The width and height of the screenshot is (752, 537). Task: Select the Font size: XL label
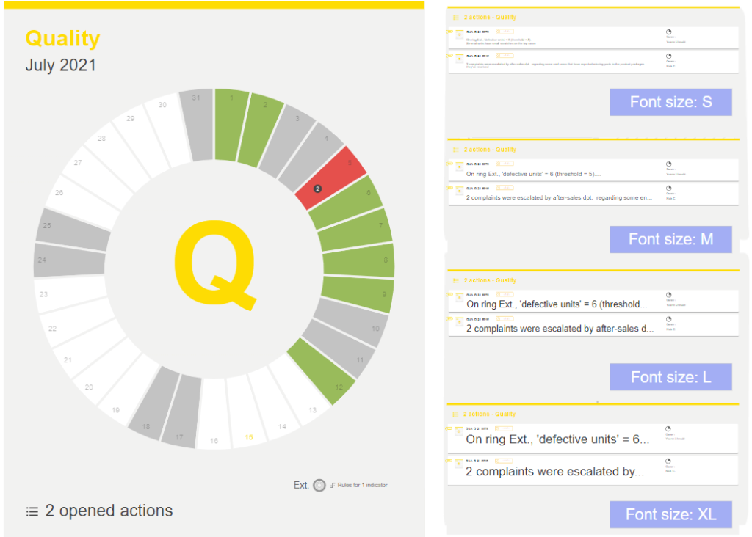670,514
